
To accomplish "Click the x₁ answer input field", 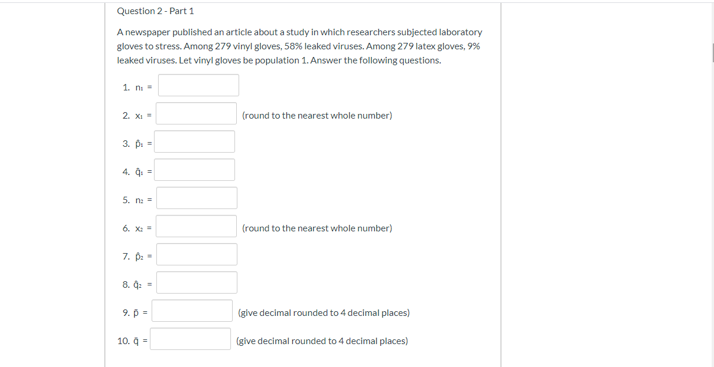I will coord(195,113).
